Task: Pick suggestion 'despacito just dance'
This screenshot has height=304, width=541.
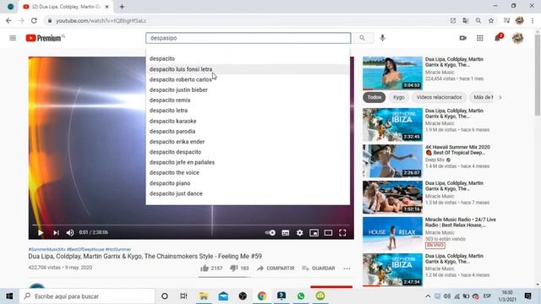Action: tap(248, 193)
